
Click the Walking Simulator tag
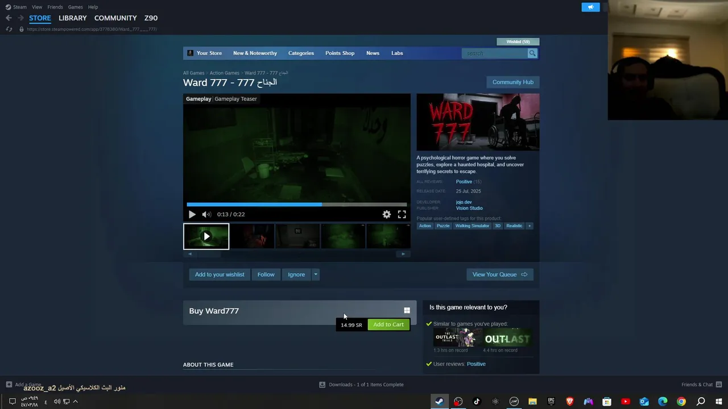click(472, 226)
